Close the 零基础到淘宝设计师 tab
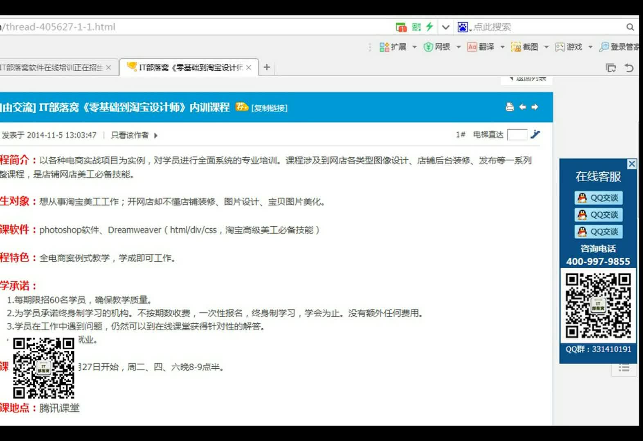The image size is (643, 441). pos(249,67)
